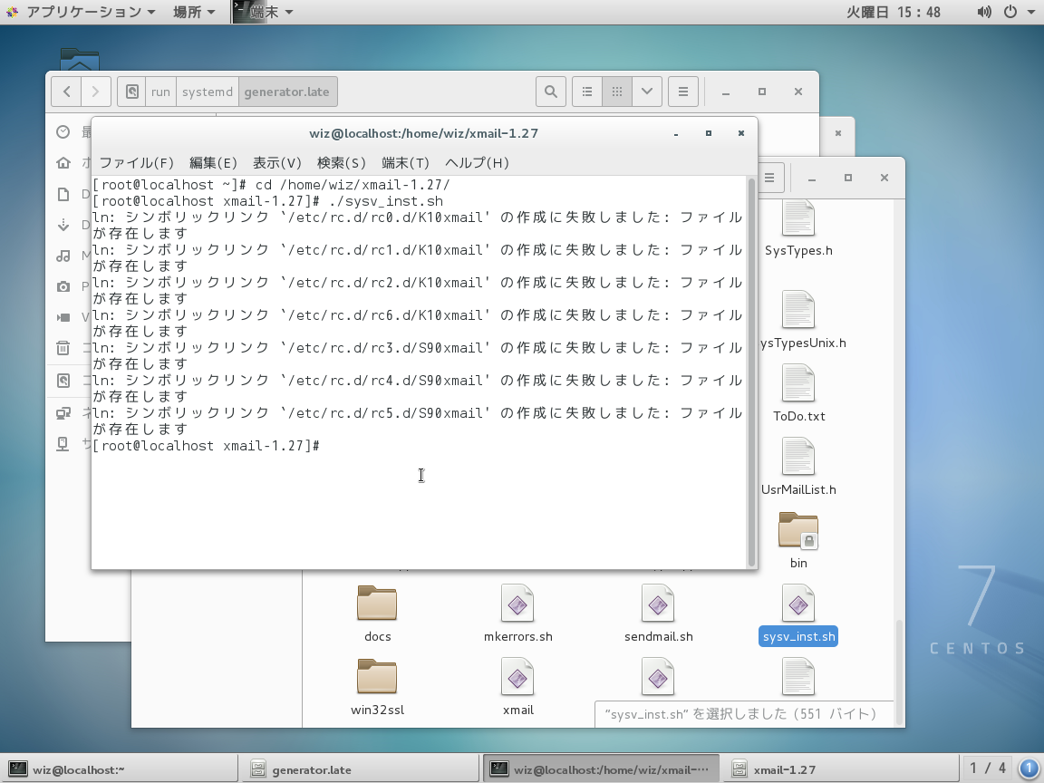Screen dimensions: 1044x783
Task: Click the root disk path icon
Action: pyautogui.click(x=131, y=92)
